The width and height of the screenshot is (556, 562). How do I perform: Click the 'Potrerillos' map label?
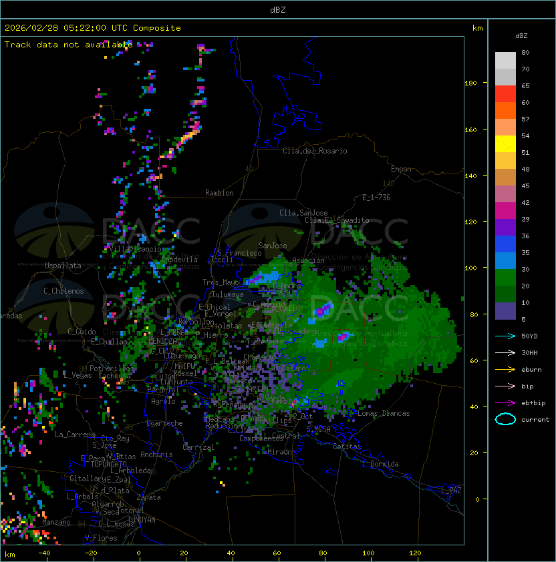pos(112,368)
